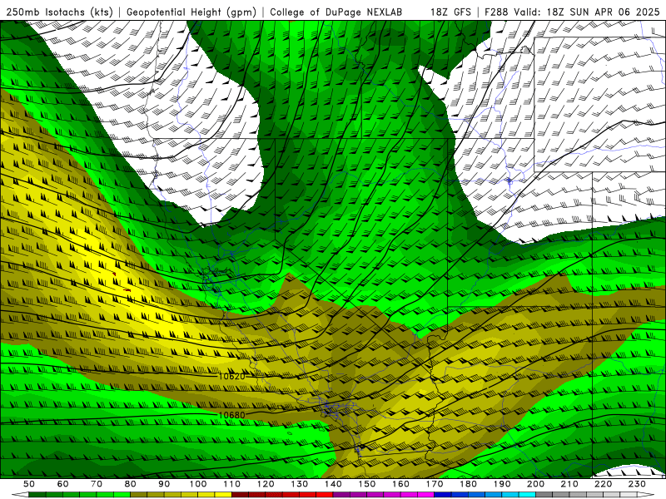
Task: Click the 210 value on color scale
Action: click(570, 484)
